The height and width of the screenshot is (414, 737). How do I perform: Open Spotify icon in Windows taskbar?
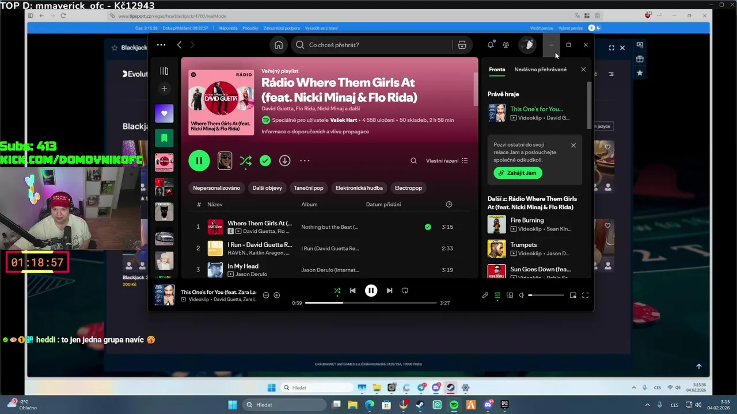click(454, 405)
